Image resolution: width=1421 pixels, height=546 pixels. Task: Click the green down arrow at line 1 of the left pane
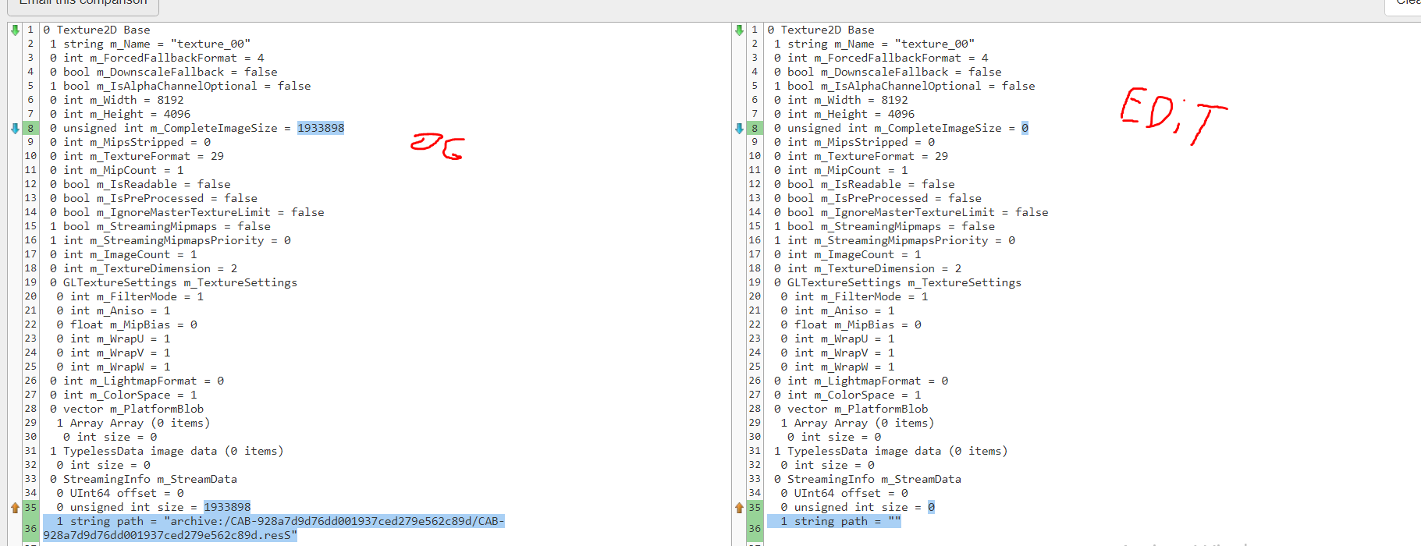15,30
